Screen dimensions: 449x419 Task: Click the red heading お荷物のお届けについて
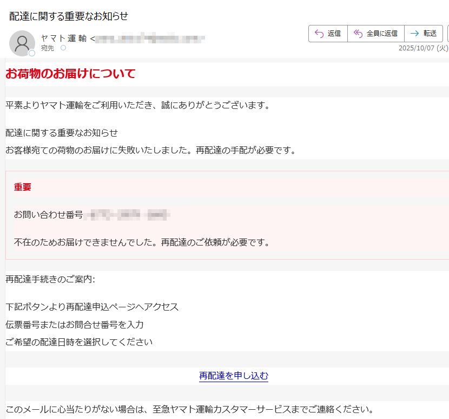click(x=69, y=73)
